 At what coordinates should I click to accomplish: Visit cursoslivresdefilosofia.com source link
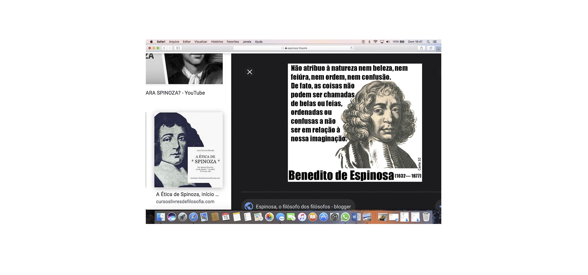pos(185,201)
